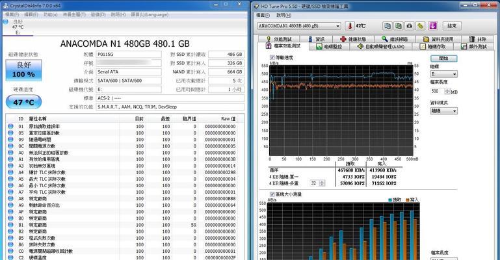This screenshot has height=260, width=500.
Task: Toggle 傳輸速度 transfer speed checkbox in HD Tune
Action: [x=272, y=57]
